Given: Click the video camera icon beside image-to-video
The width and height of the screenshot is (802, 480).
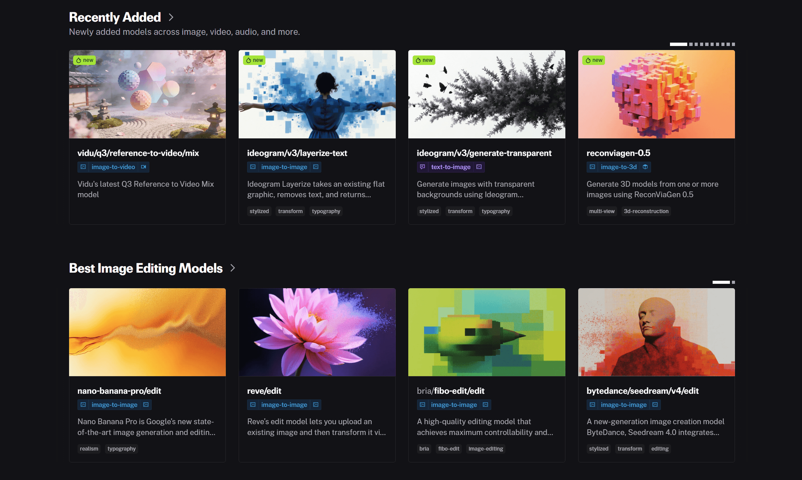Looking at the screenshot, I should (x=144, y=167).
